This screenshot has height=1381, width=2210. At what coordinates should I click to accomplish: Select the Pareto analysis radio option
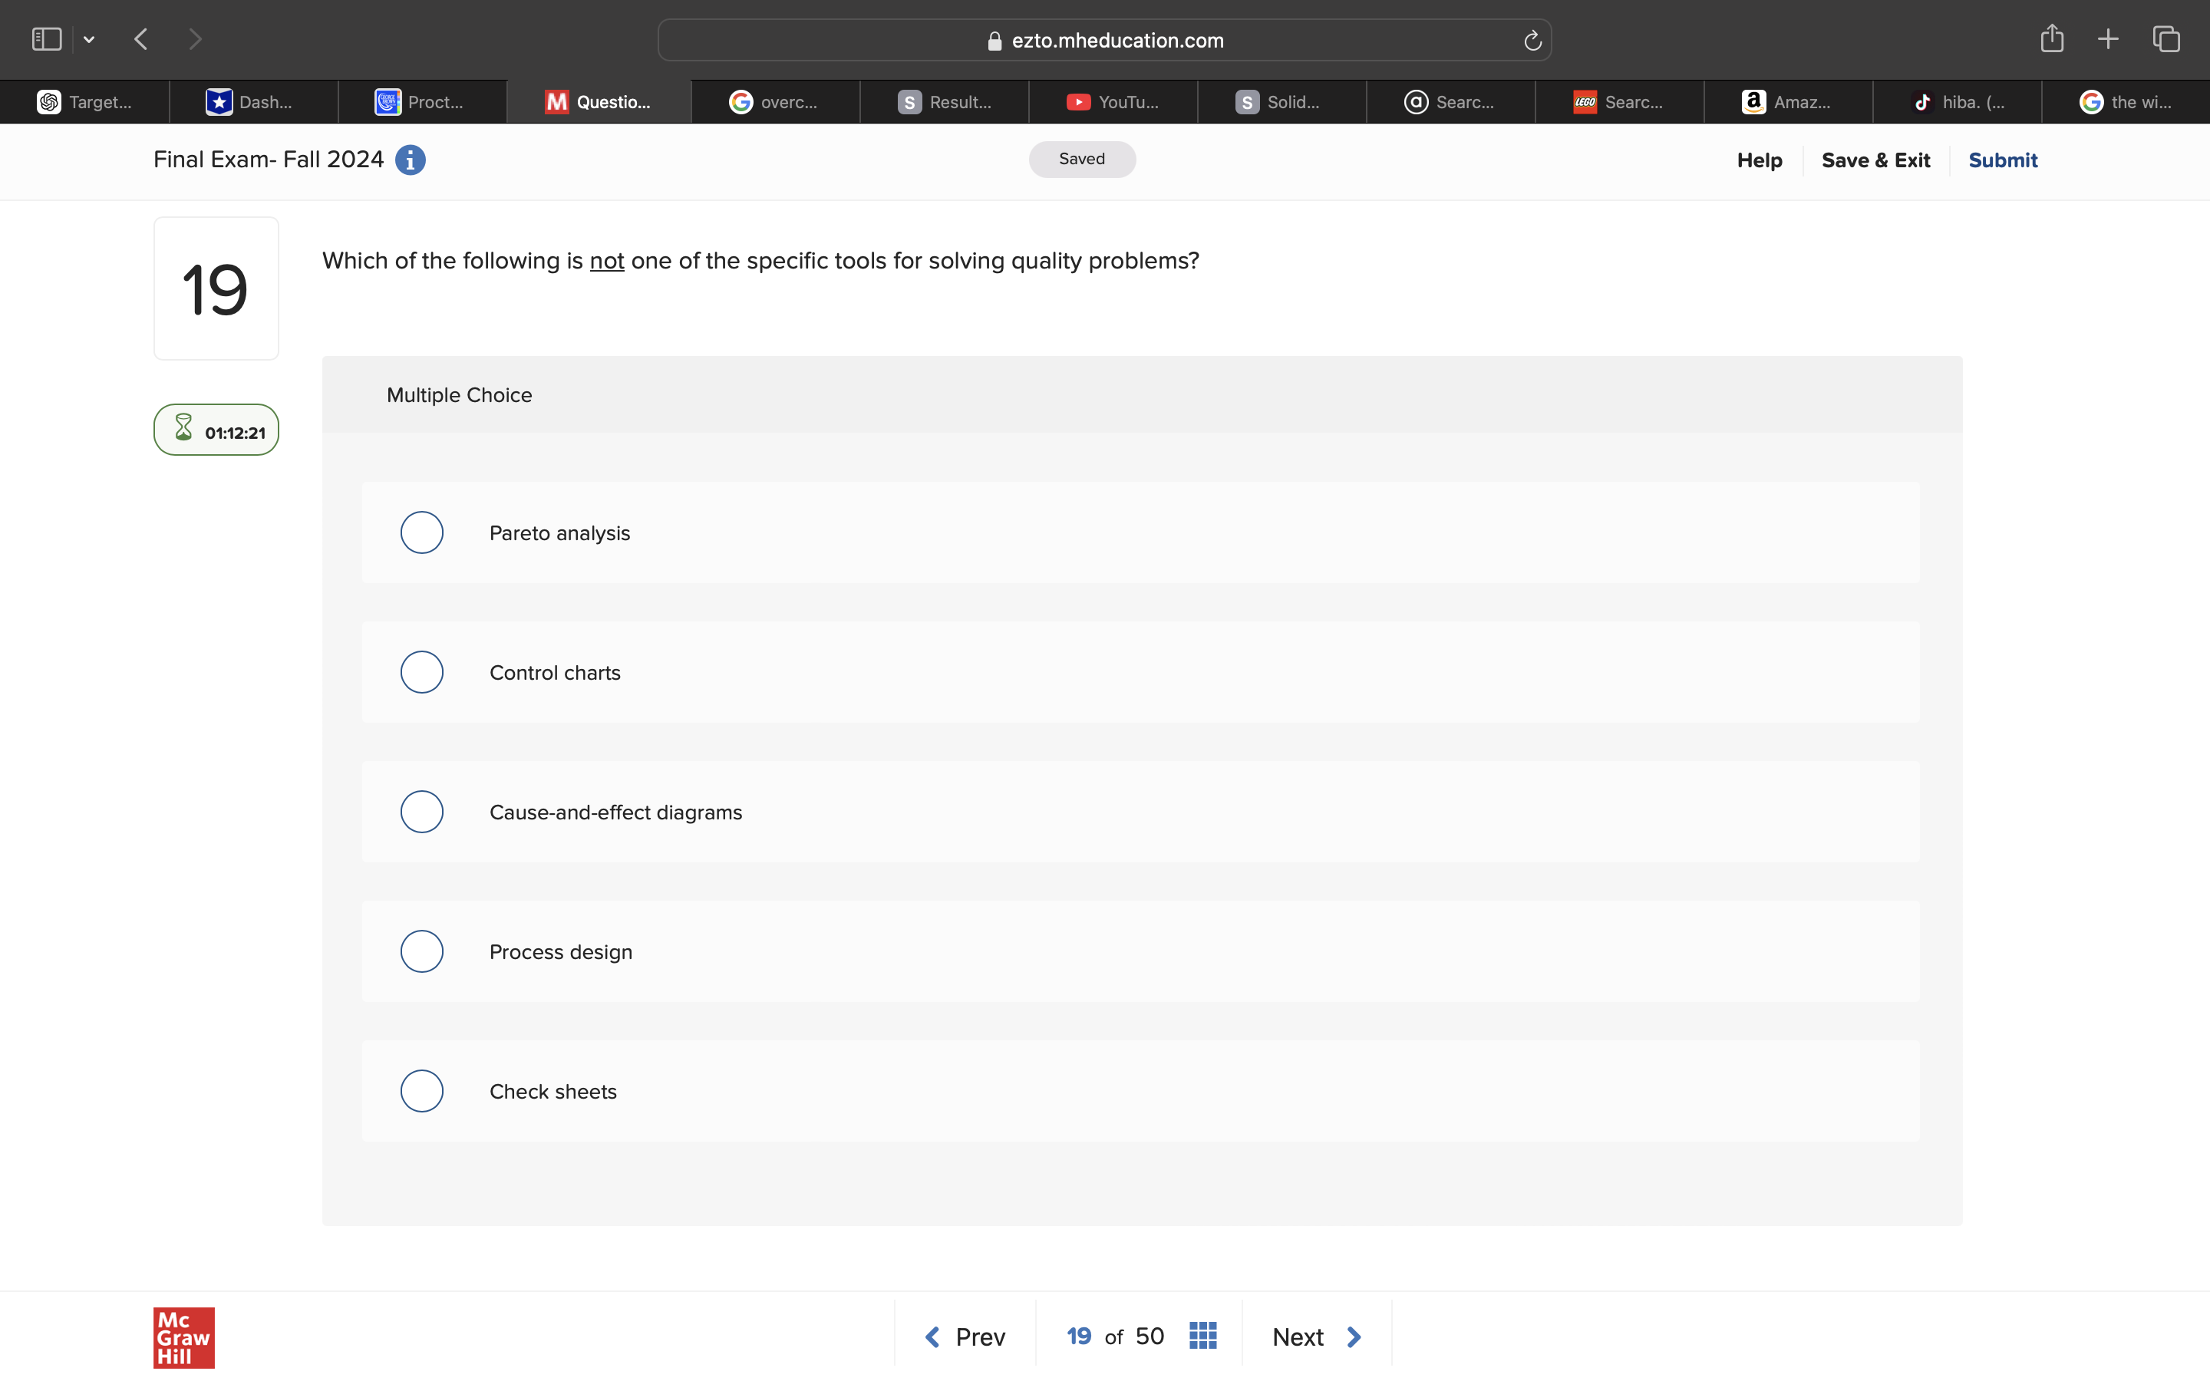tap(422, 532)
